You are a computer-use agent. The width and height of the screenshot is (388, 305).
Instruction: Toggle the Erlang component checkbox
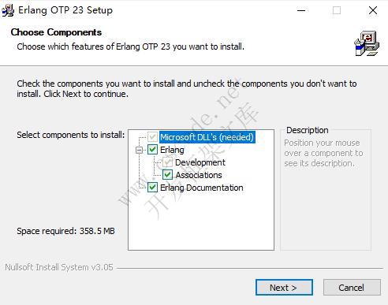point(152,150)
